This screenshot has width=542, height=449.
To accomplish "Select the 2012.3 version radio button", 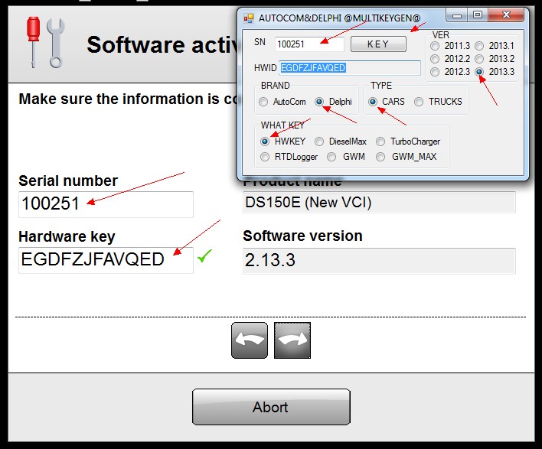I will 435,72.
